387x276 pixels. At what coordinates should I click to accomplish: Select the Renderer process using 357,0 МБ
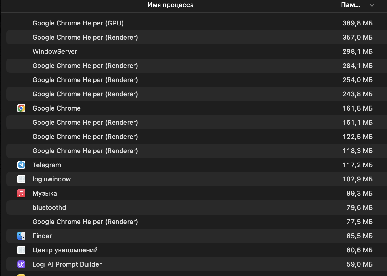click(197, 37)
